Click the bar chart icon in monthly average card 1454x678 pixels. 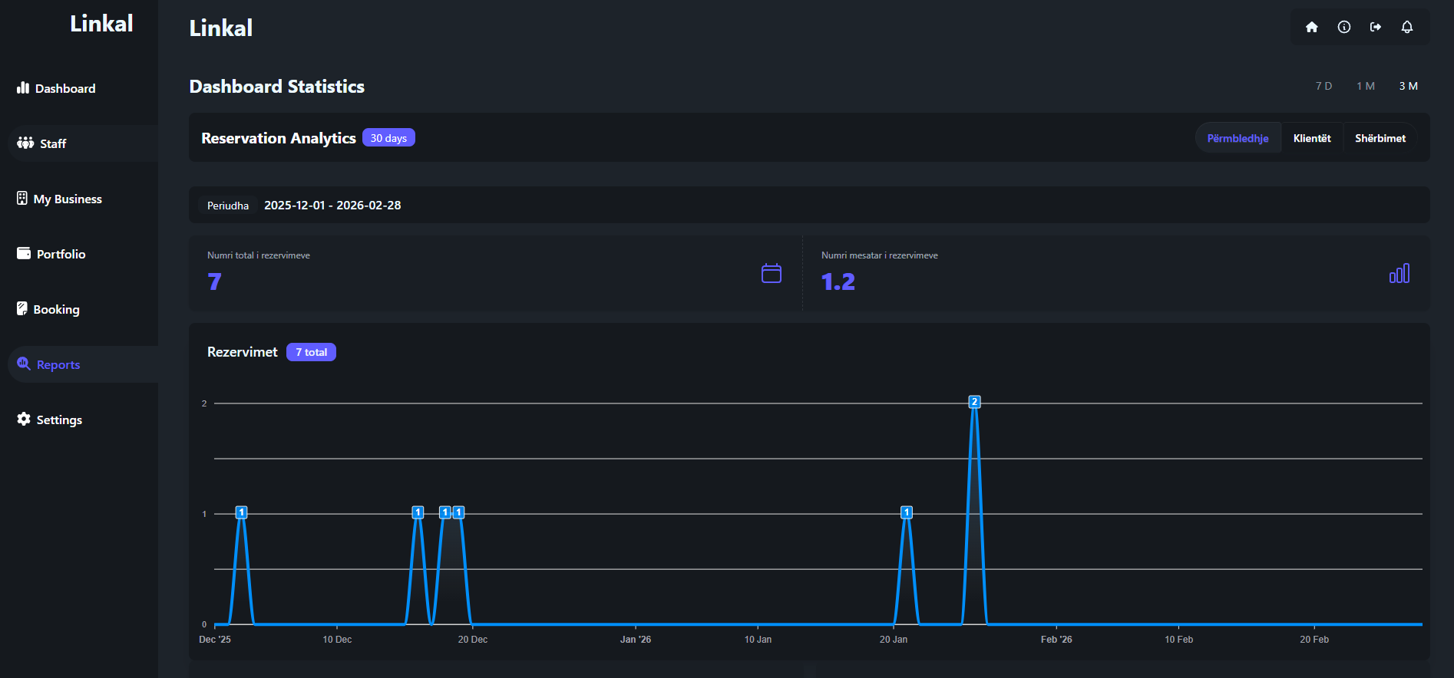click(x=1399, y=274)
